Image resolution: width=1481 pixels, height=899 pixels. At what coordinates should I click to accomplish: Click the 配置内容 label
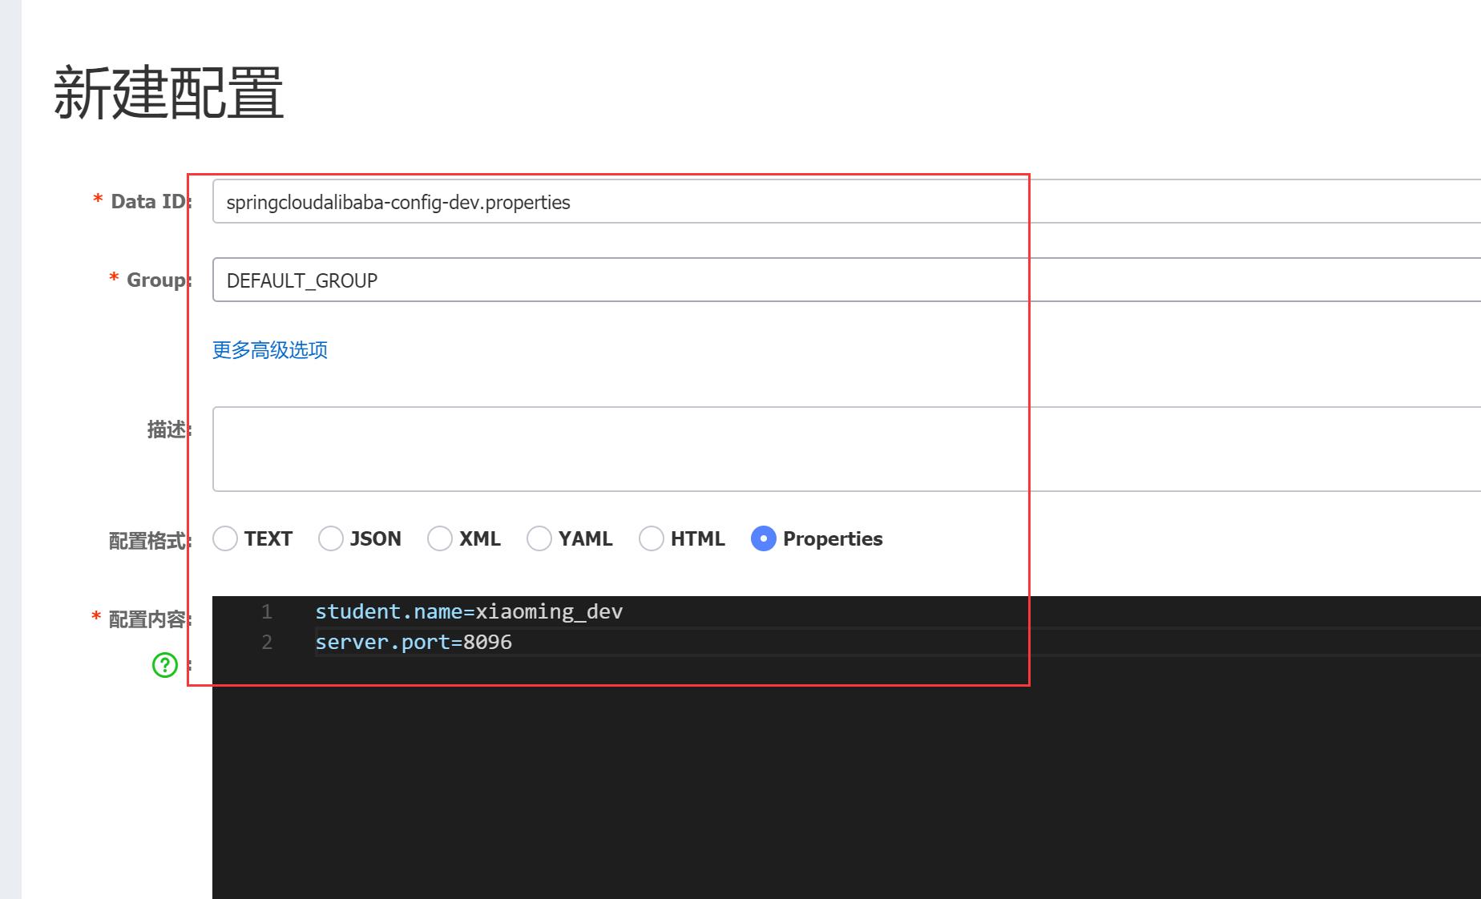(149, 619)
